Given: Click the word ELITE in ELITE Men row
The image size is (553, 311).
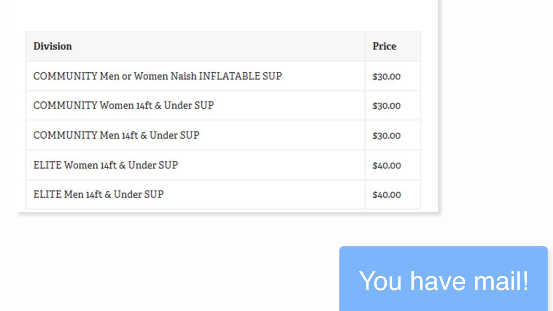Looking at the screenshot, I should click(47, 195).
